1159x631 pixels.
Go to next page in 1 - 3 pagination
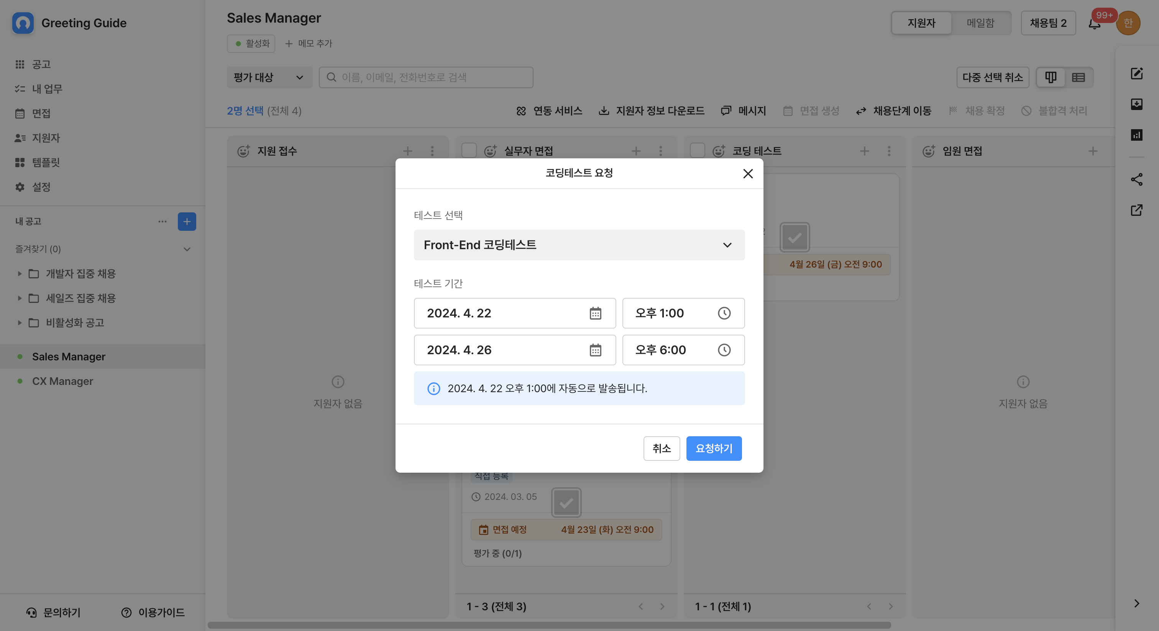[662, 607]
